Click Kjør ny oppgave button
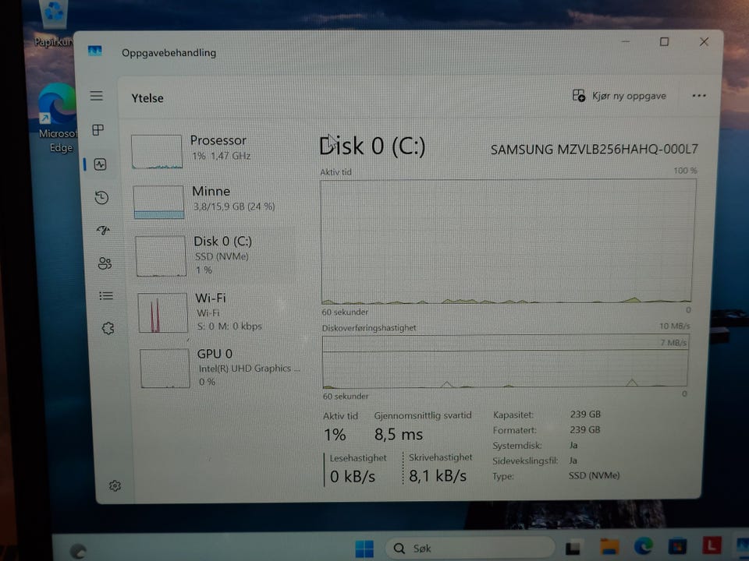This screenshot has height=561, width=749. tap(619, 96)
